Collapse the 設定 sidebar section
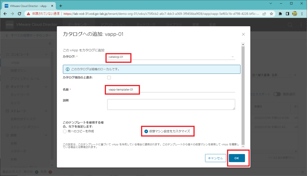The width and height of the screenshot is (307, 176). 46,135
